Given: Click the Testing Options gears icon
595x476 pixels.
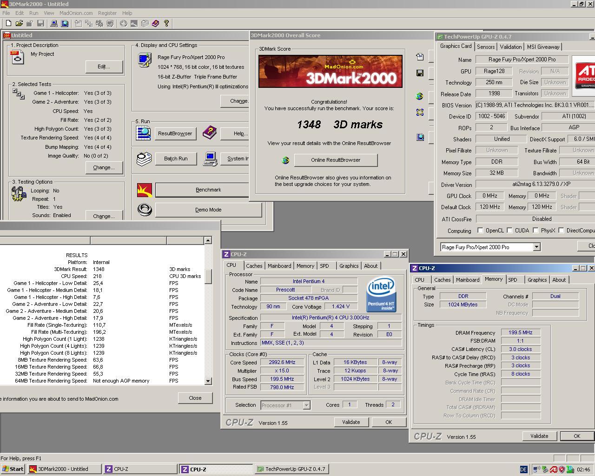Looking at the screenshot, I should point(18,193).
